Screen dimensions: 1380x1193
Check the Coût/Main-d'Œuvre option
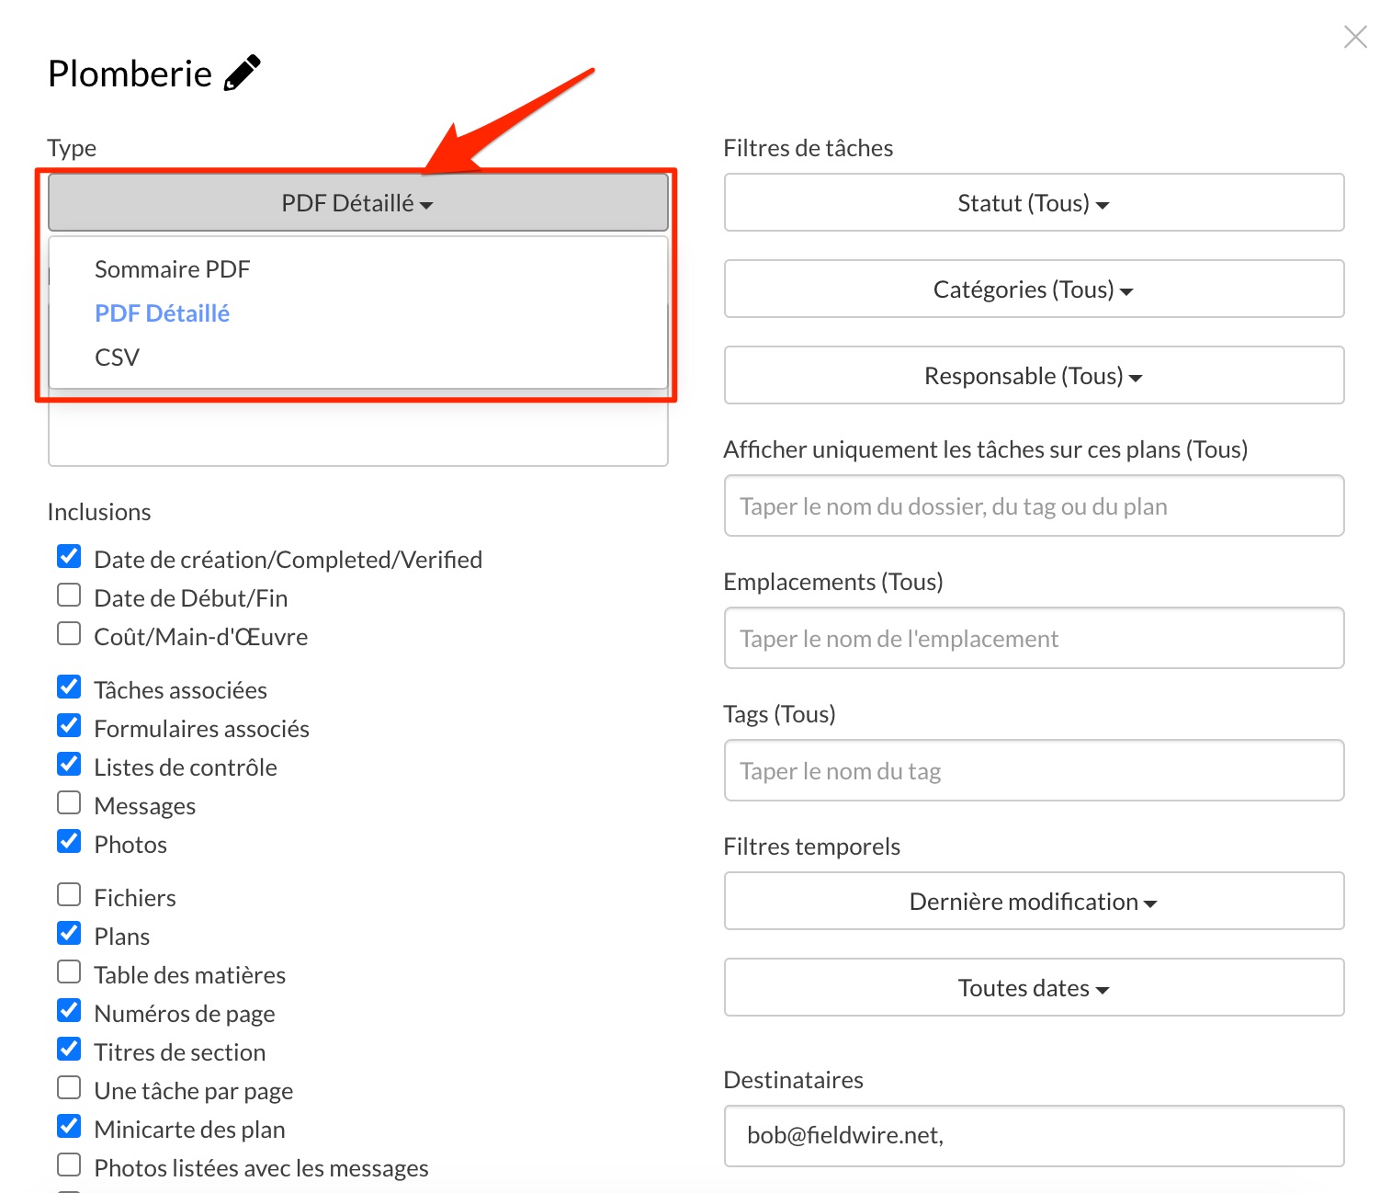click(x=69, y=634)
